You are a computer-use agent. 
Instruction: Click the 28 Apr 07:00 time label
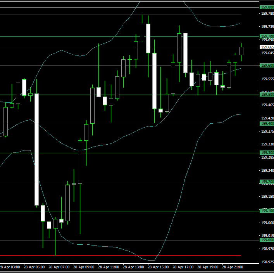tap(59, 267)
